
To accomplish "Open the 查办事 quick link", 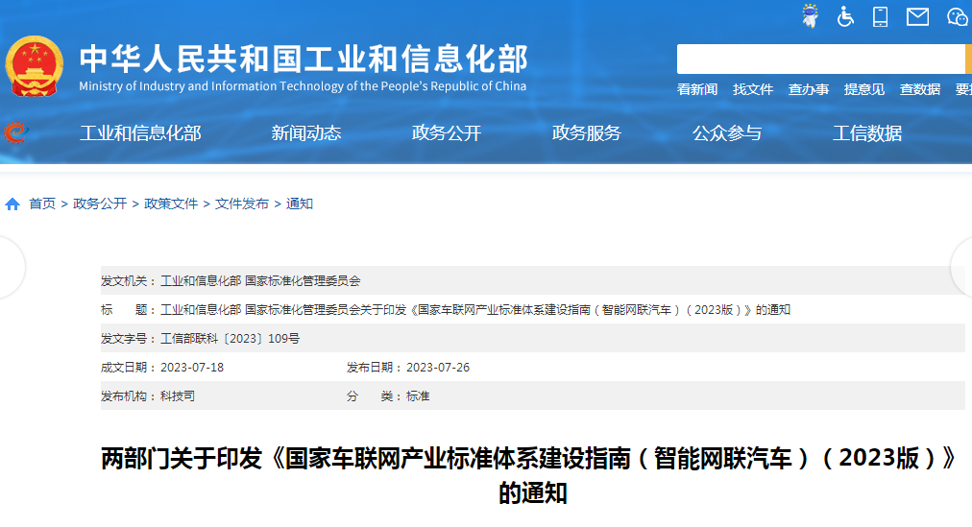I will point(809,89).
